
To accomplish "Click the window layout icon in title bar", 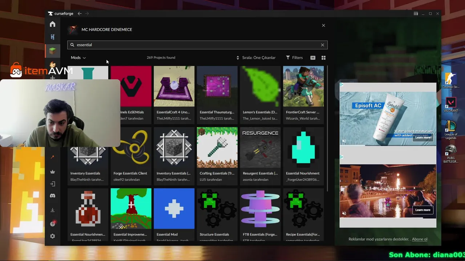I will click(x=416, y=13).
